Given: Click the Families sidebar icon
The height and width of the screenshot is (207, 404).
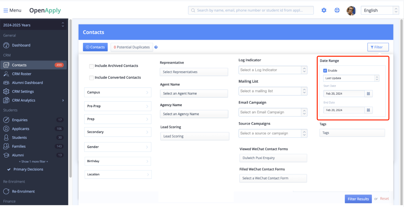Looking at the screenshot, I should pyautogui.click(x=6, y=146).
